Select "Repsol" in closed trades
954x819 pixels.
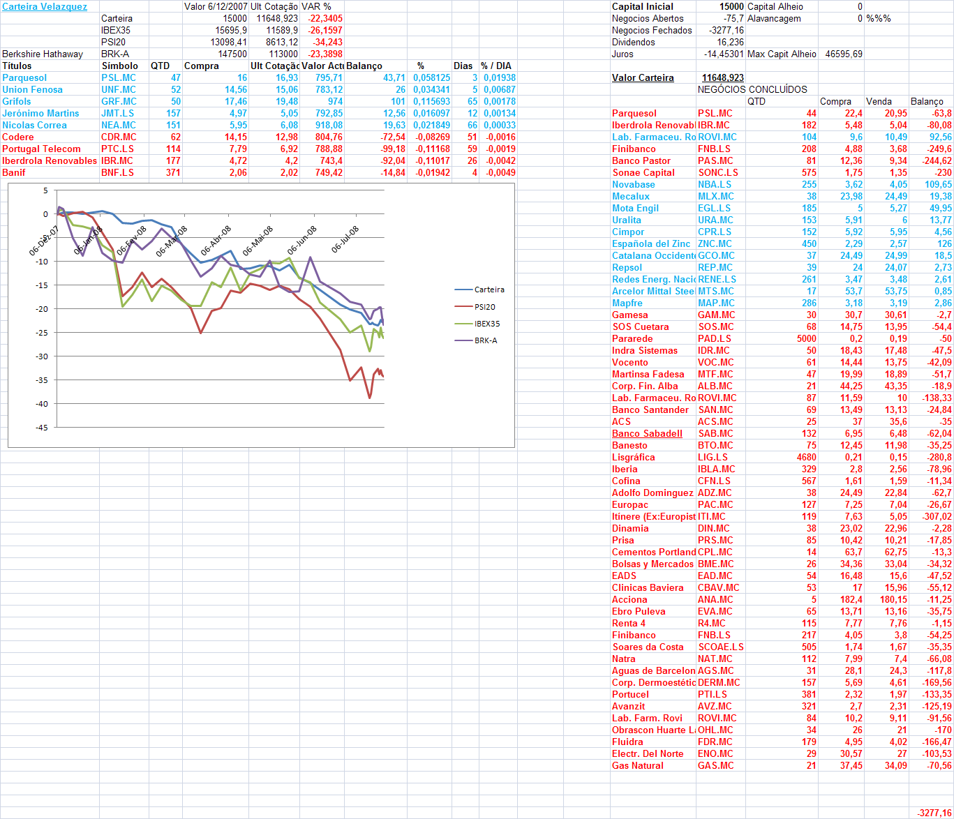coord(627,268)
